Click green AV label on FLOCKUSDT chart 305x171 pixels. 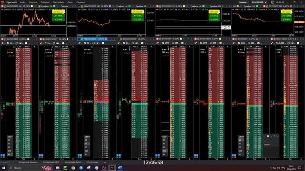pyautogui.click(x=138, y=16)
